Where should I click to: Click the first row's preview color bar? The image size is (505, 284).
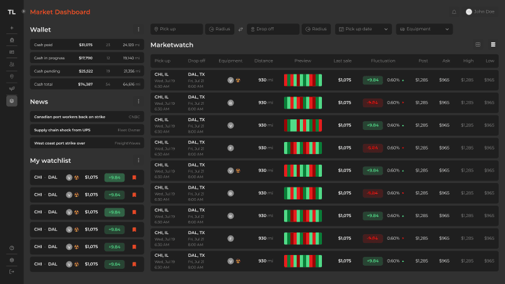pyautogui.click(x=302, y=80)
